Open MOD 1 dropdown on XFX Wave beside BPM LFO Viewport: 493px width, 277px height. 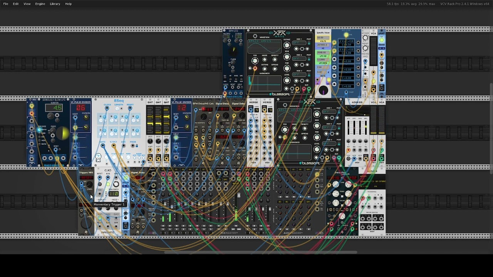click(x=299, y=42)
